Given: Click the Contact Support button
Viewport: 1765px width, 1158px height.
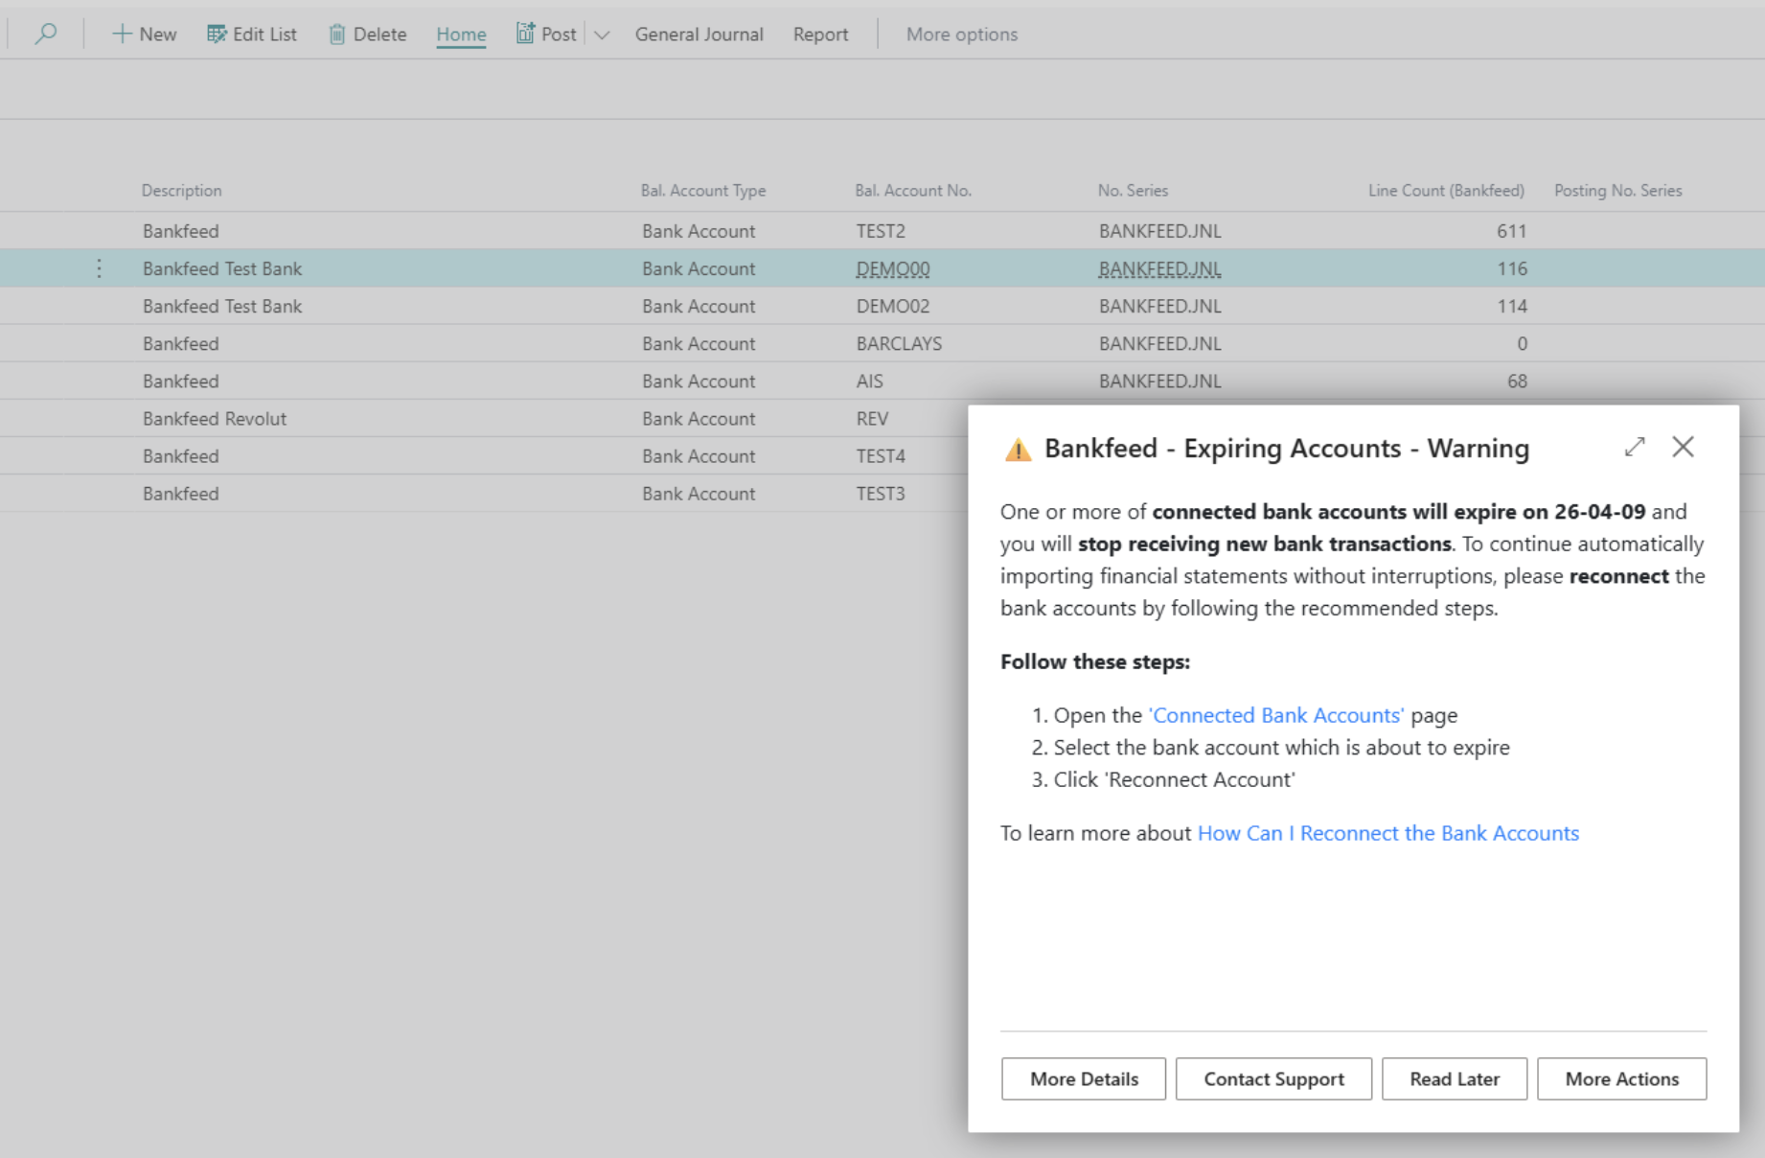Looking at the screenshot, I should pos(1273,1079).
